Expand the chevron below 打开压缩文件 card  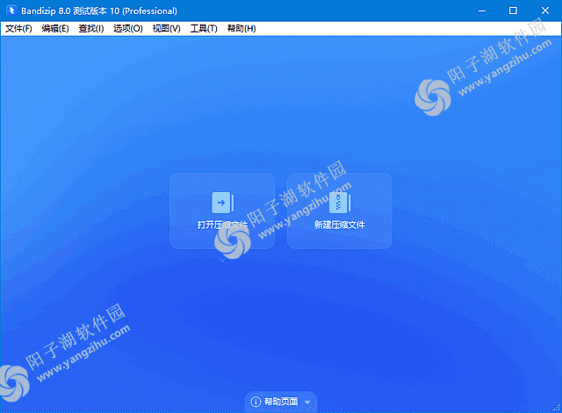(222, 260)
